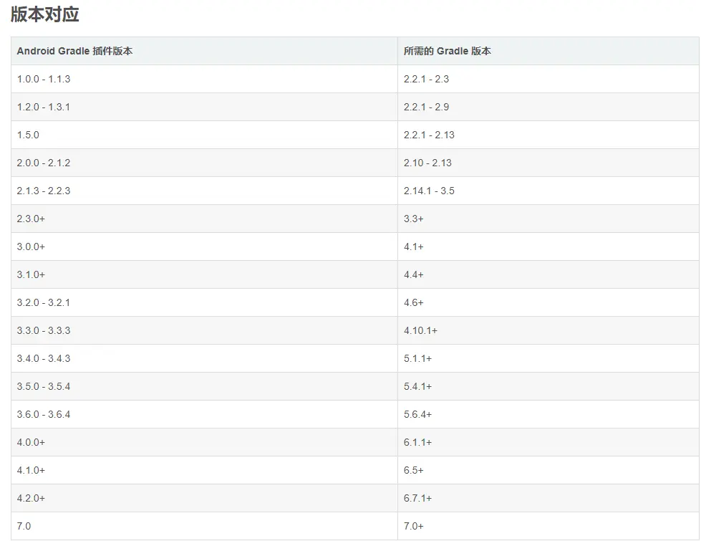Image resolution: width=701 pixels, height=541 pixels.
Task: Click the 4.2.0+ plugin version cell
Action: (31, 498)
